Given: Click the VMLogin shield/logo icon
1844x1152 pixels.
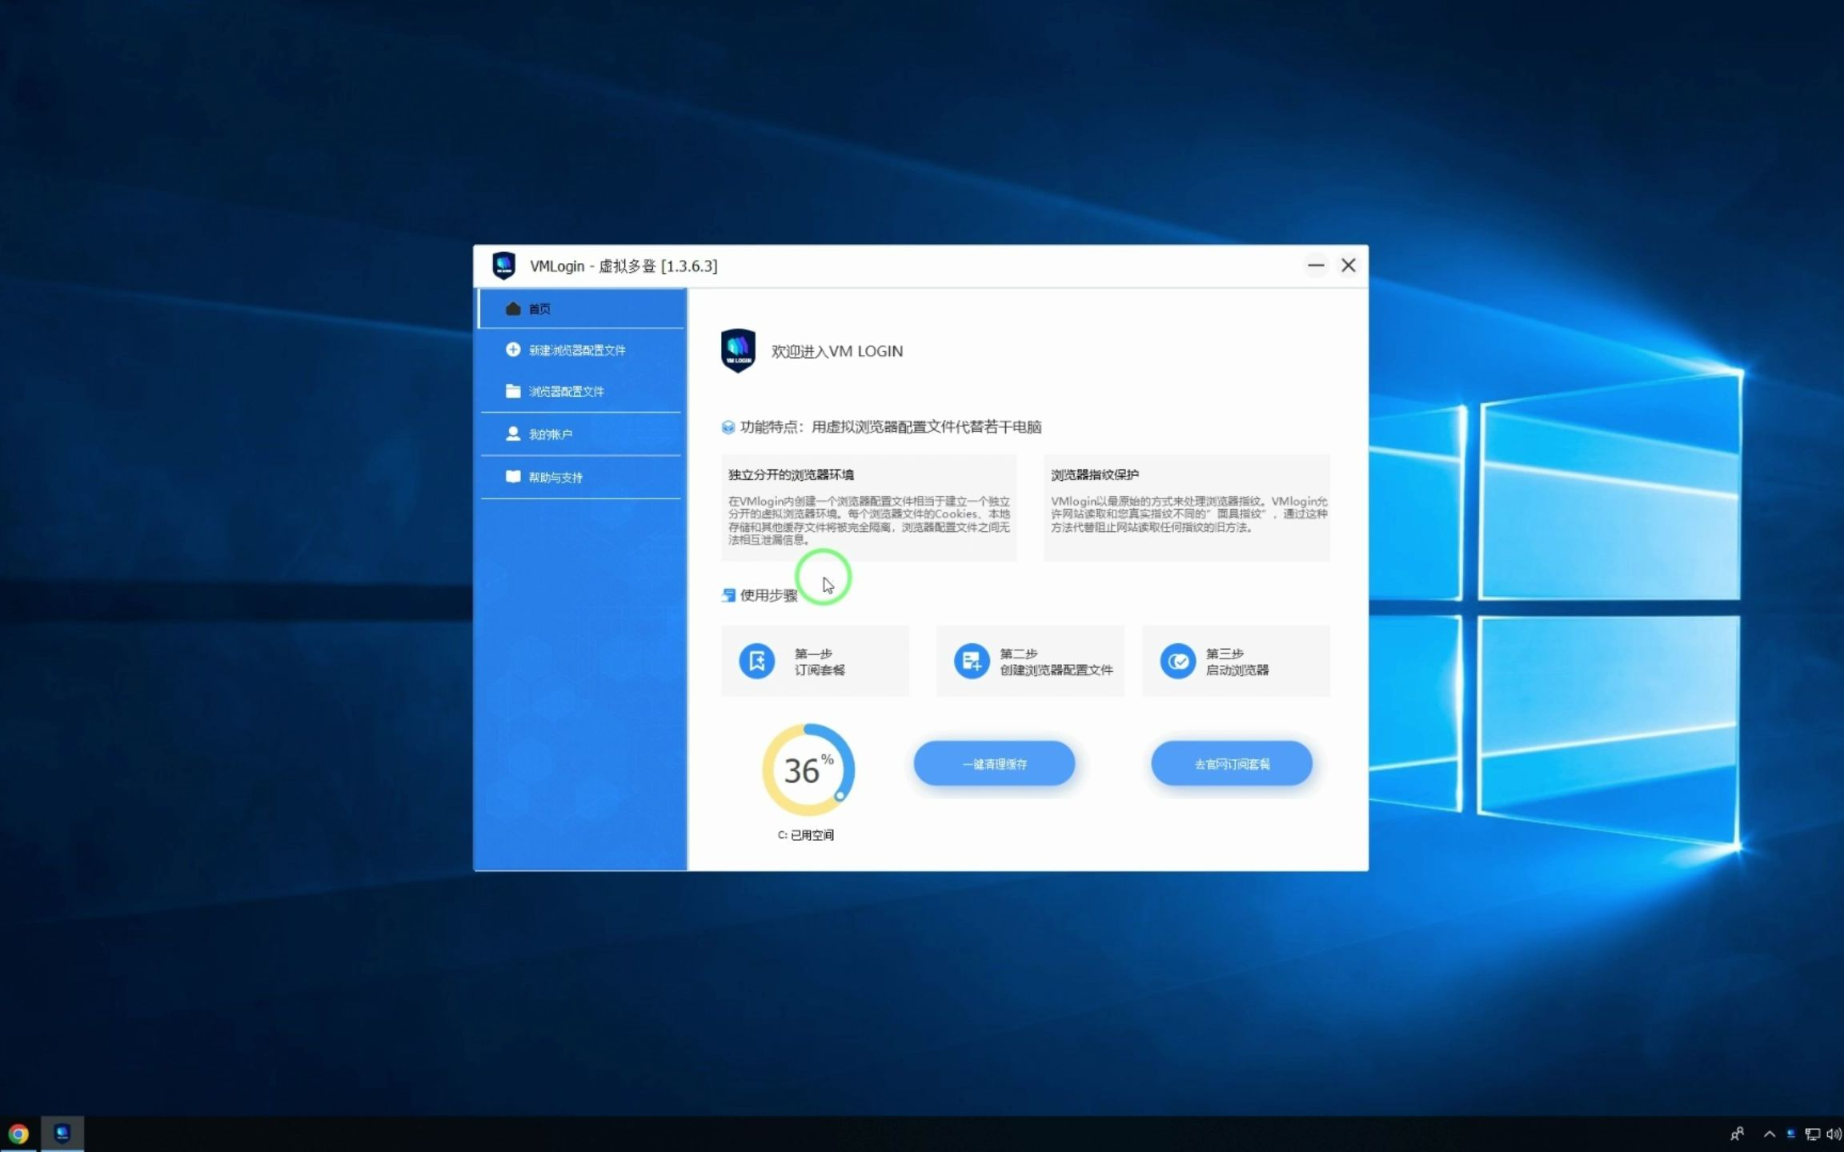Looking at the screenshot, I should pyautogui.click(x=737, y=350).
